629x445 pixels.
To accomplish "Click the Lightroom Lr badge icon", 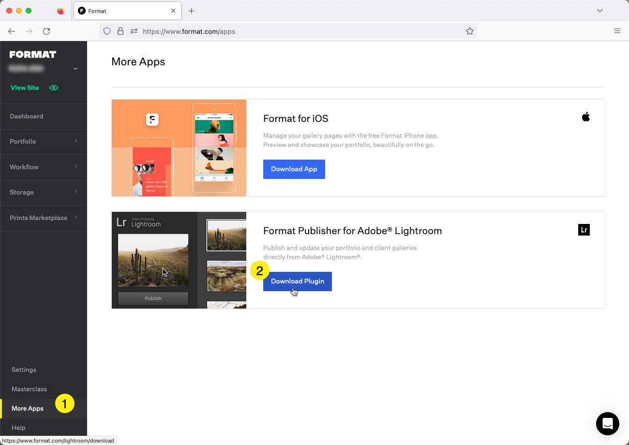I will 584,230.
